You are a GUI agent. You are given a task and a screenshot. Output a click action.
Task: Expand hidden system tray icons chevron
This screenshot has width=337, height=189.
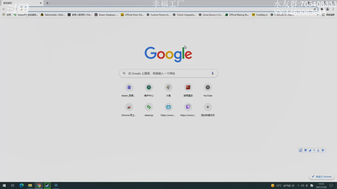(x=298, y=186)
